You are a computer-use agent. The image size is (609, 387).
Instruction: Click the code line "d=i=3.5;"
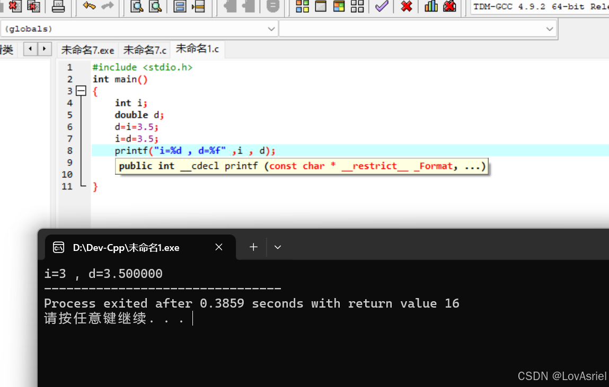click(x=136, y=127)
